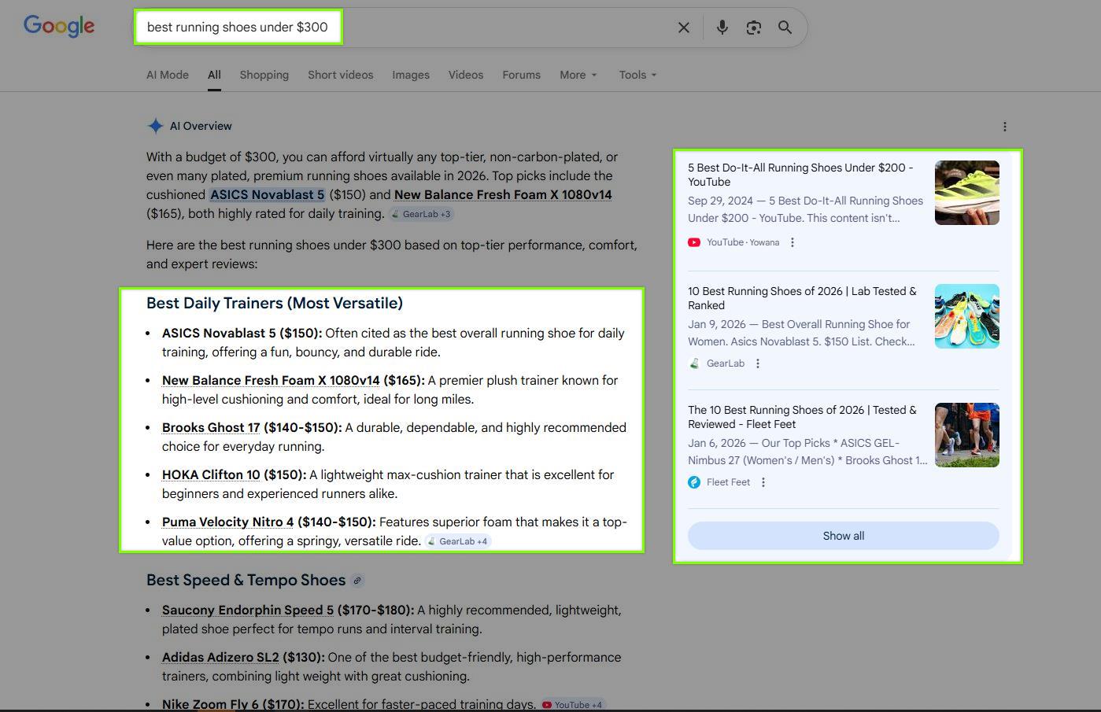Screen dimensions: 1101x712
Task: Copy link icon beside Best Speed & Tempo Shoes
Action: (357, 581)
